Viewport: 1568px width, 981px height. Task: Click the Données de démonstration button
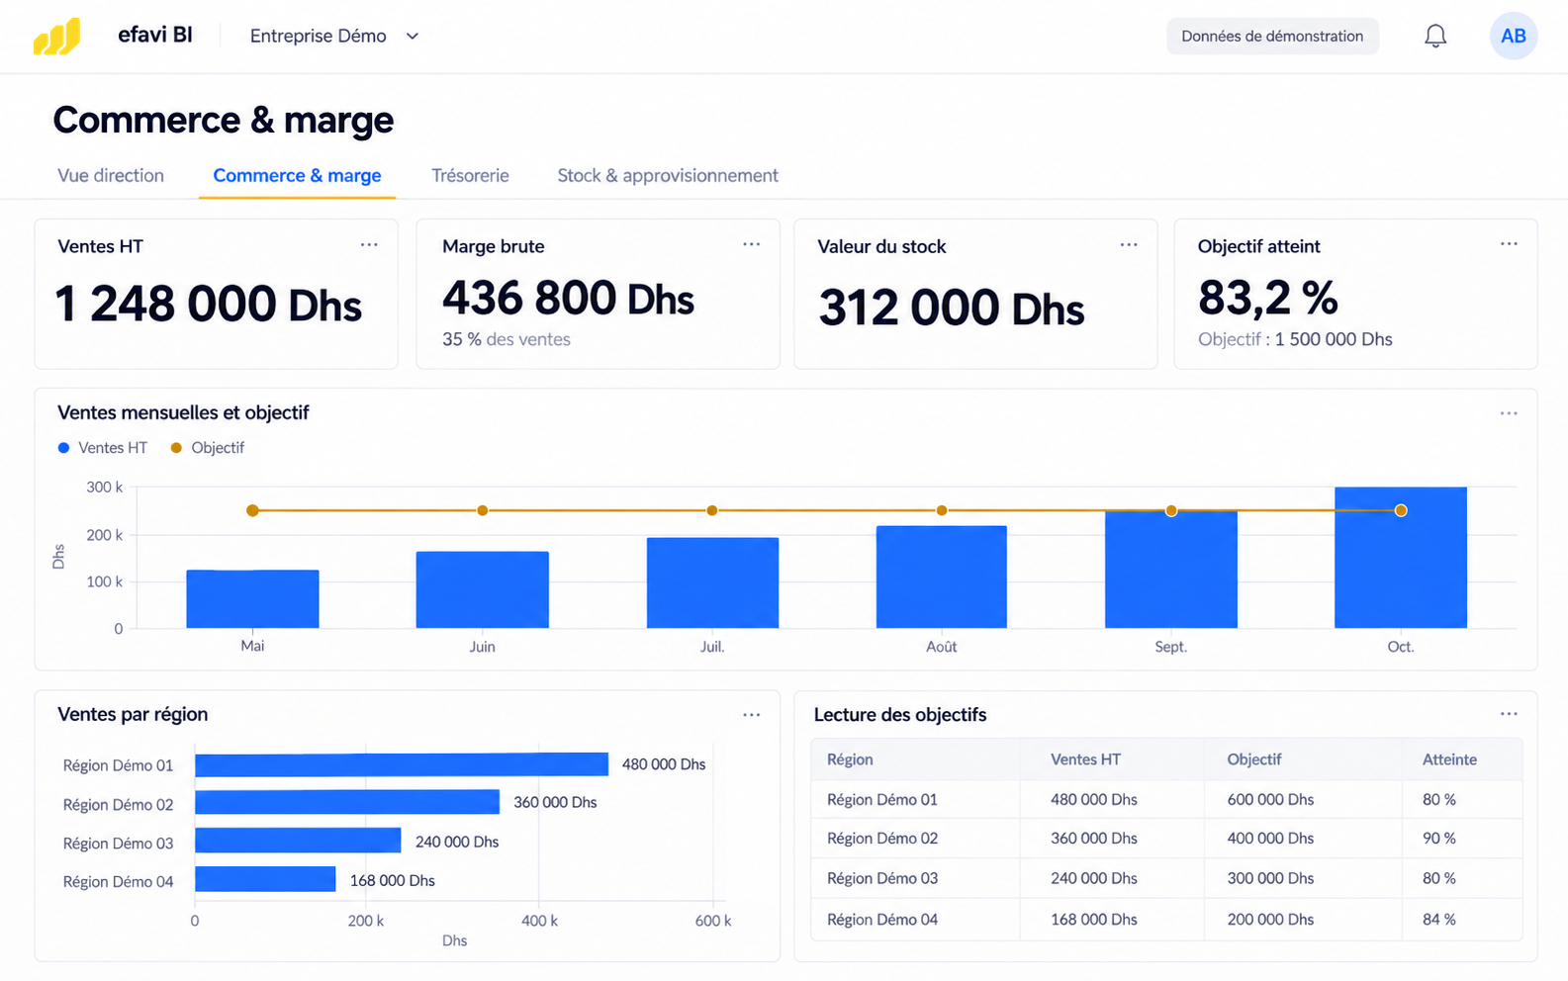pyautogui.click(x=1272, y=37)
